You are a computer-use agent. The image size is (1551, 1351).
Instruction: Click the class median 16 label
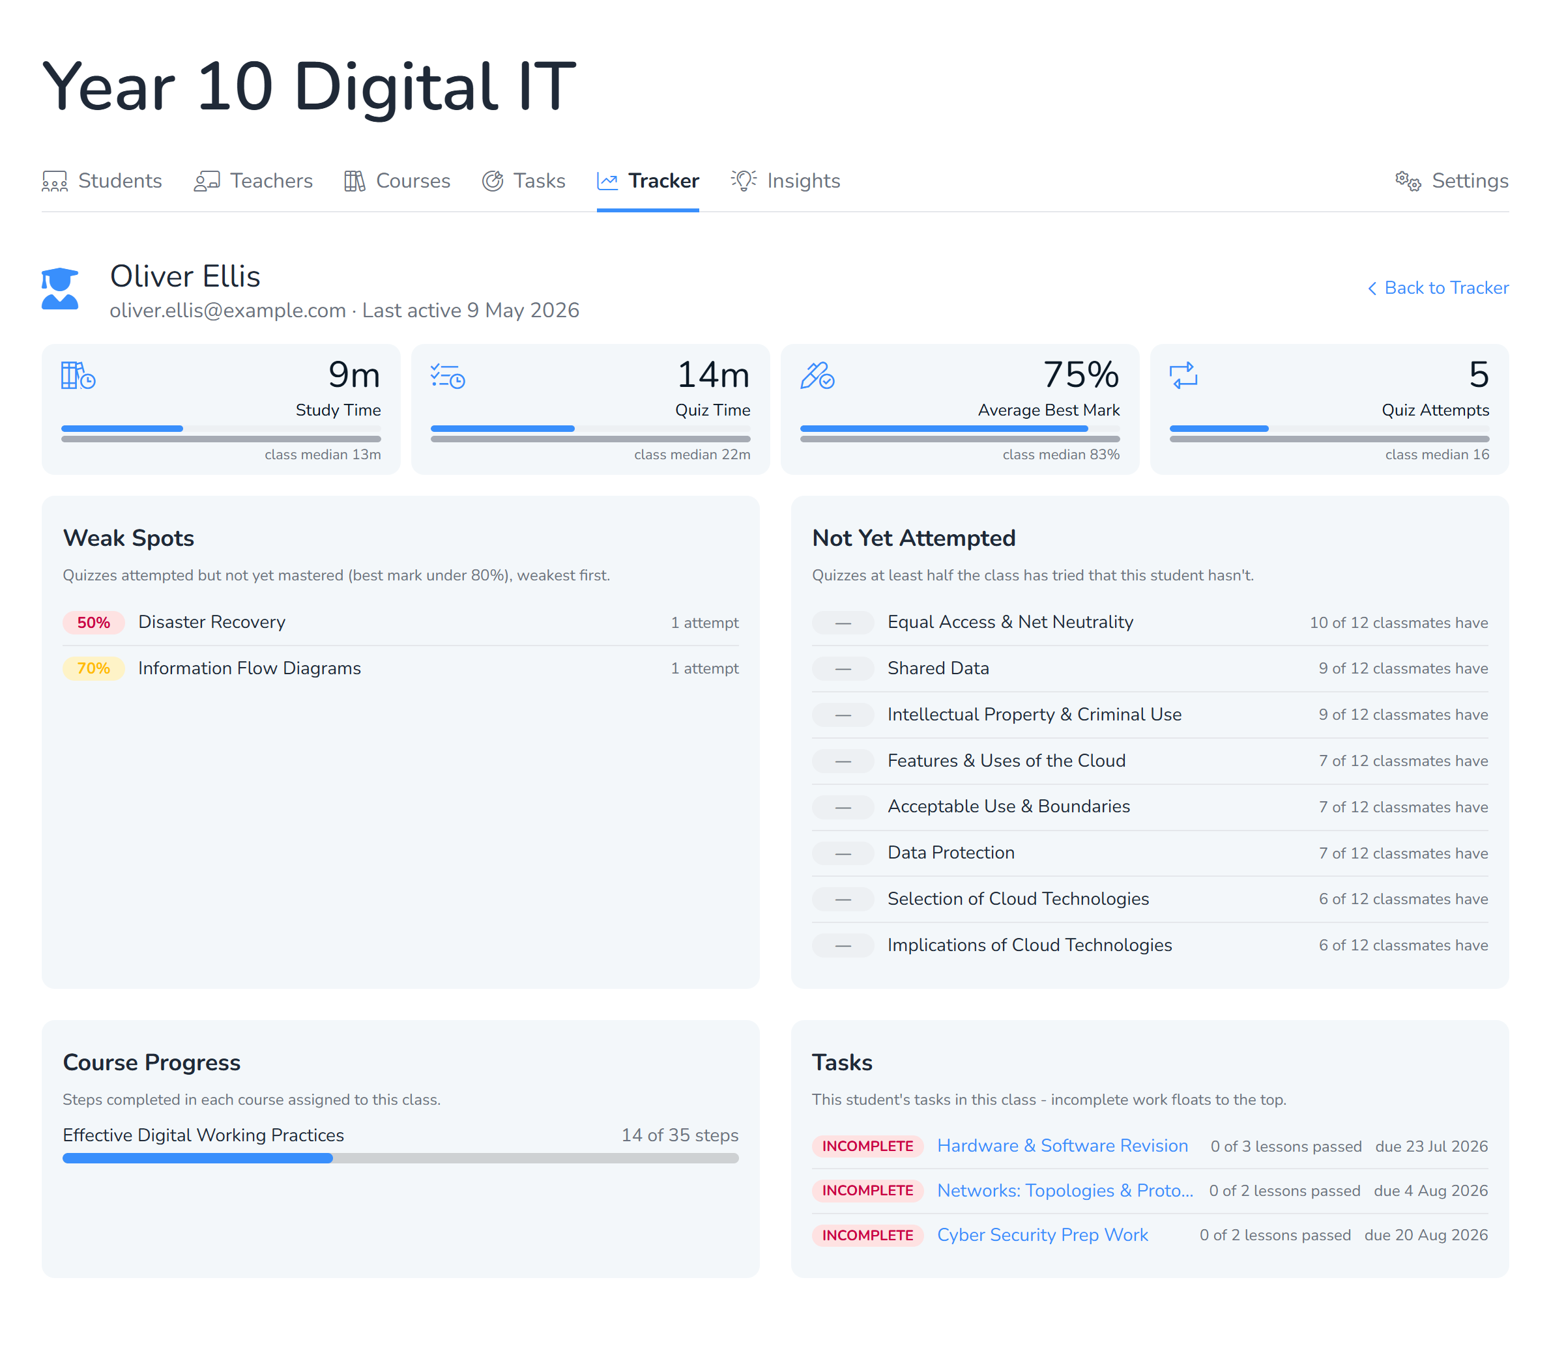click(1437, 455)
